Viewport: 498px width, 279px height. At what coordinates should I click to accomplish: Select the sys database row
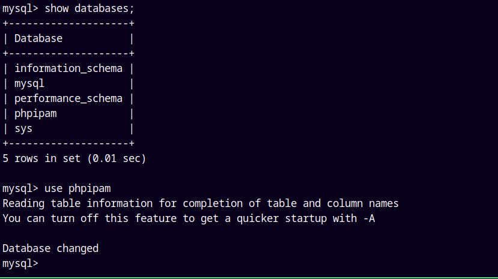coord(23,128)
